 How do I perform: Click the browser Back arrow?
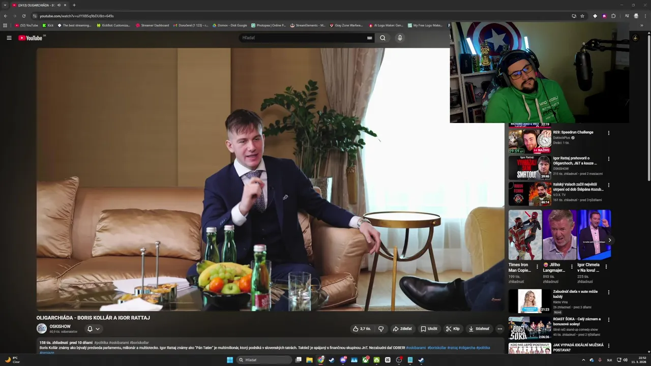pos(6,16)
